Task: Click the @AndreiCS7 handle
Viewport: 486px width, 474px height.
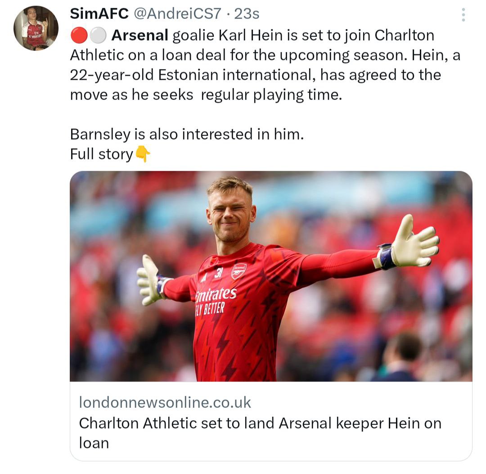Action: pyautogui.click(x=178, y=14)
